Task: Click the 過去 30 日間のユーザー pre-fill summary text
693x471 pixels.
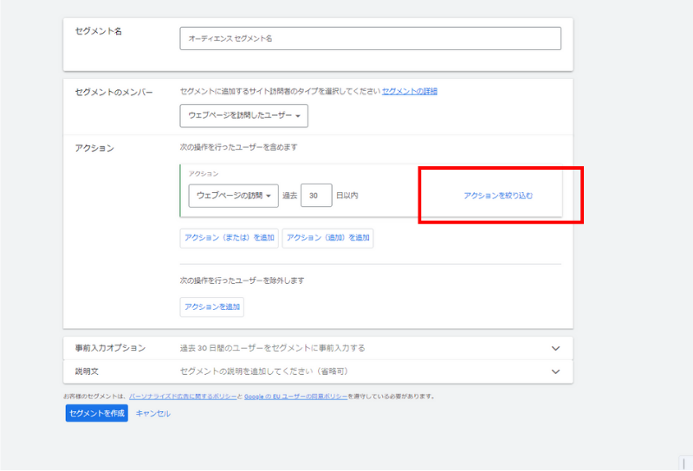Action: tap(272, 348)
